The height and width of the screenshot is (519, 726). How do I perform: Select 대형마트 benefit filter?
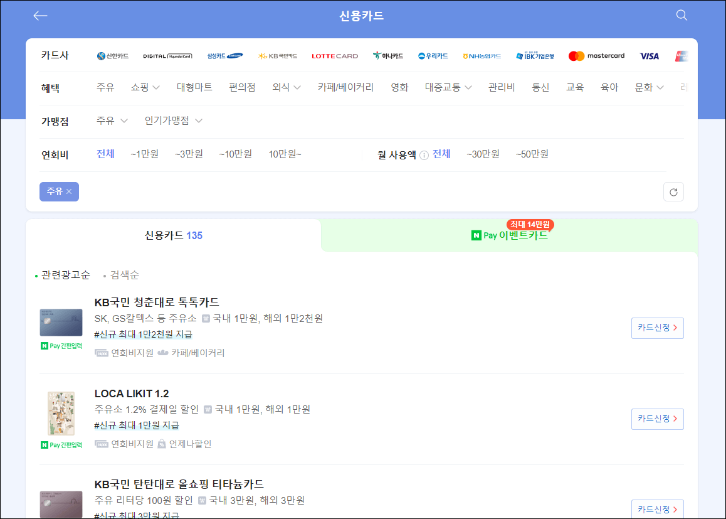(x=194, y=87)
